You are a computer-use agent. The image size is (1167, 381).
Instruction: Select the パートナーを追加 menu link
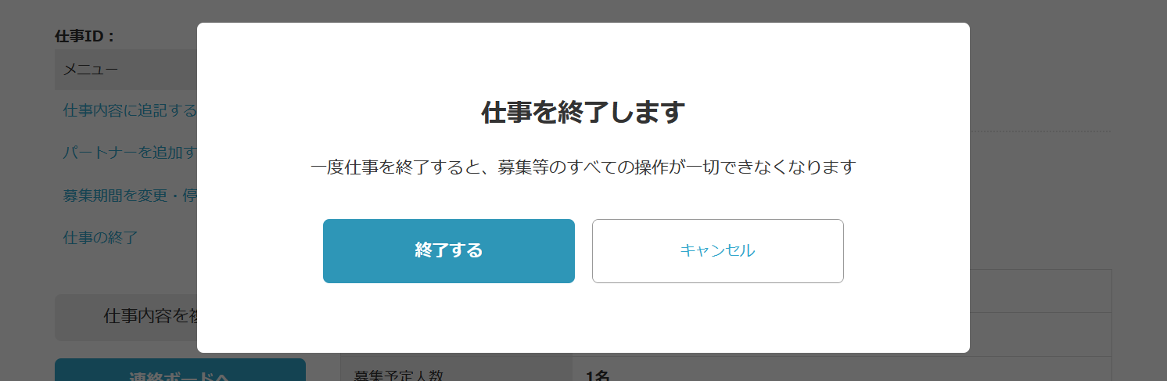130,153
